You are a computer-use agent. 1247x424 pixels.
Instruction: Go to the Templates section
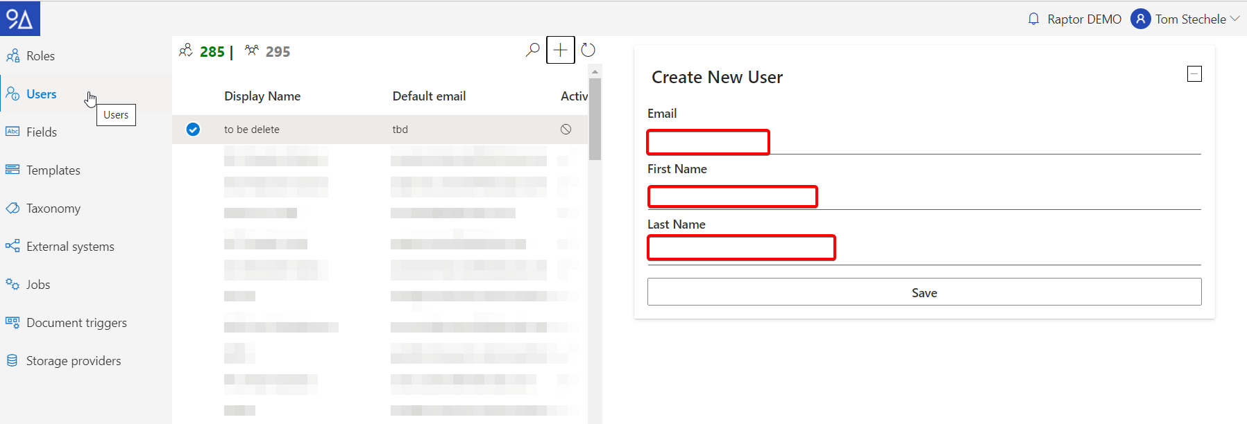pos(53,170)
